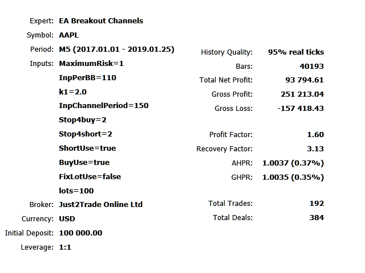Click the BuyUse=true parameter
Viewport: 365px width, 273px height.
[84, 163]
